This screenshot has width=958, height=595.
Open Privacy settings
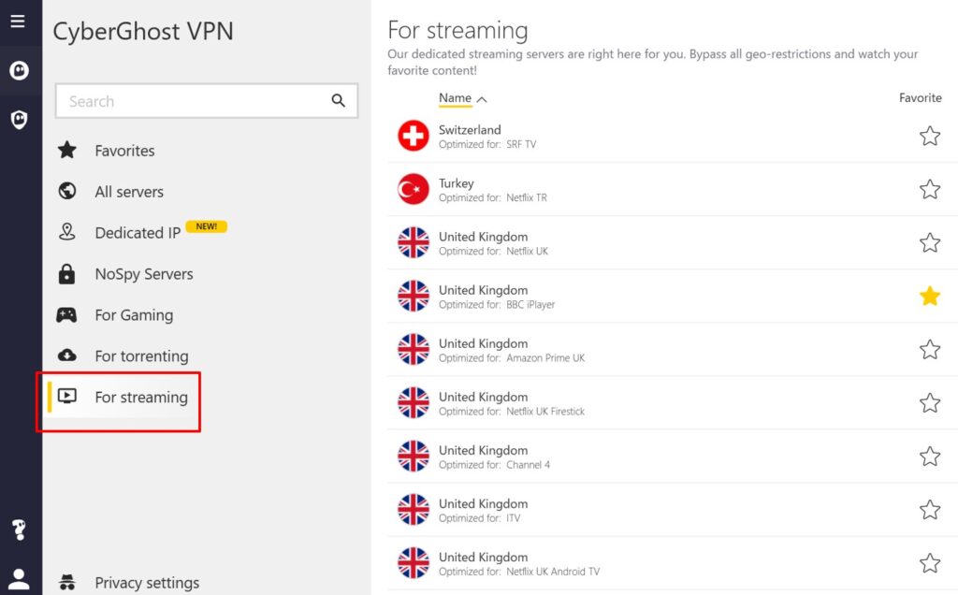tap(147, 583)
